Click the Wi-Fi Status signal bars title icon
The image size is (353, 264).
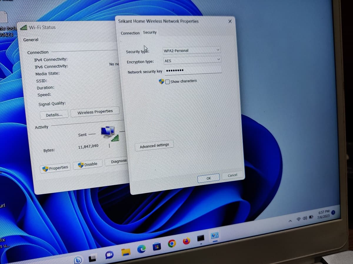tap(24, 28)
